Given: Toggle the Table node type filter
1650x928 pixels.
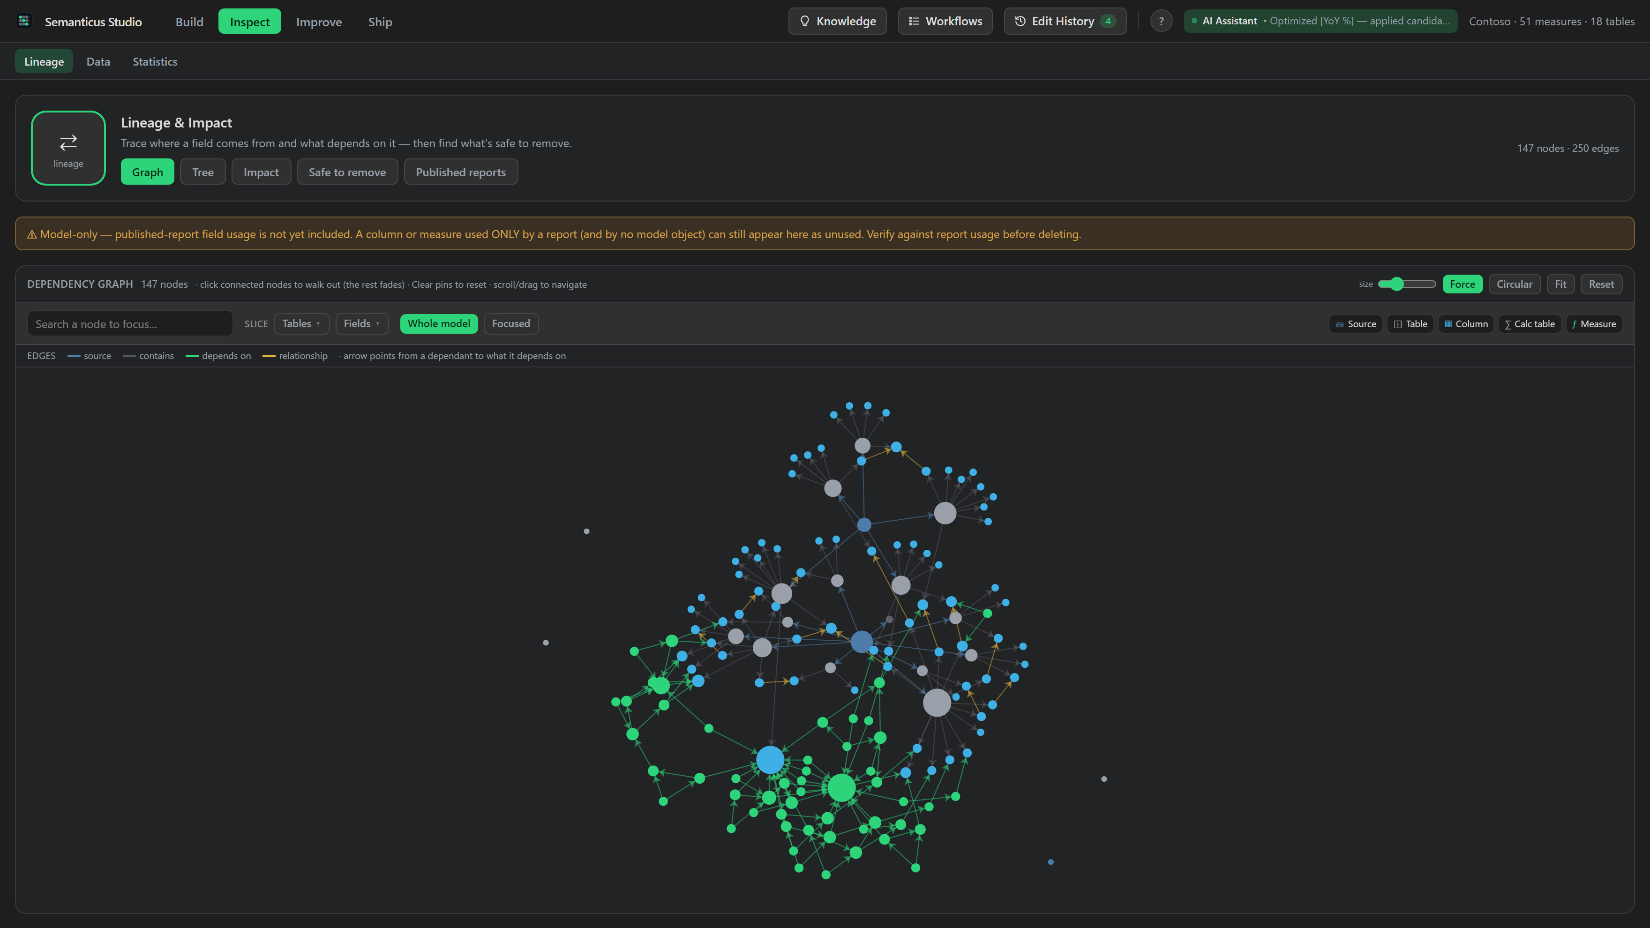Looking at the screenshot, I should point(1410,323).
